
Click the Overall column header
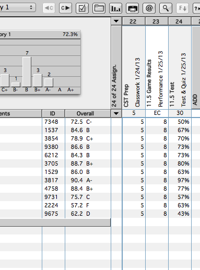click(88, 113)
